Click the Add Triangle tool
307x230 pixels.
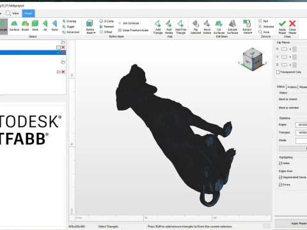tap(158, 27)
